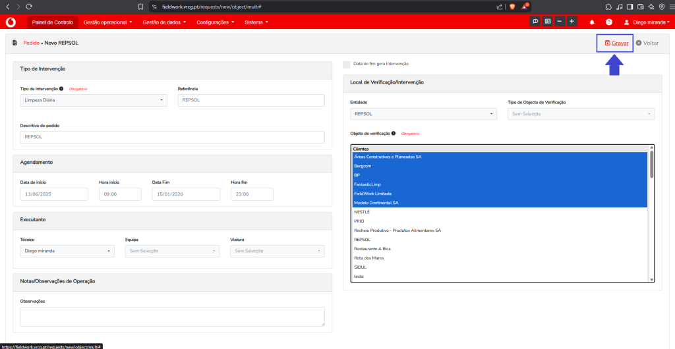Click the Vodafone logo in navbar
The width and height of the screenshot is (675, 349).
click(x=9, y=22)
